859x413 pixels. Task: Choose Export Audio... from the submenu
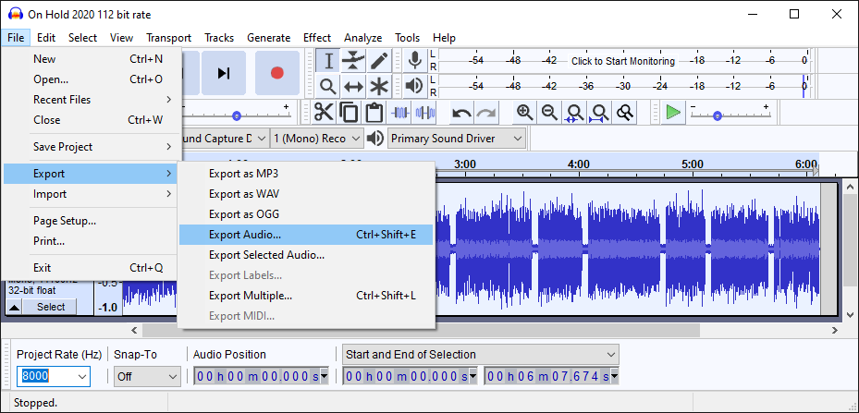coord(245,235)
